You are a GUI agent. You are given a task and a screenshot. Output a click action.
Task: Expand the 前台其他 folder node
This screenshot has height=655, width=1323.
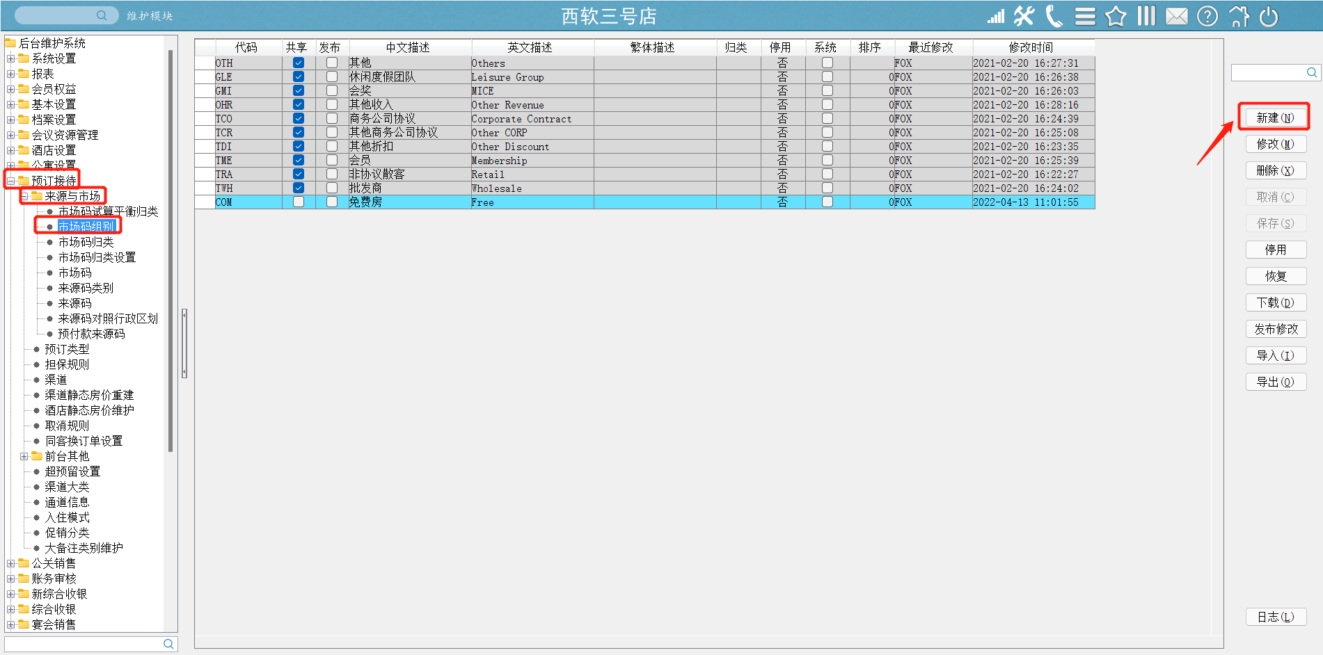pyautogui.click(x=24, y=456)
